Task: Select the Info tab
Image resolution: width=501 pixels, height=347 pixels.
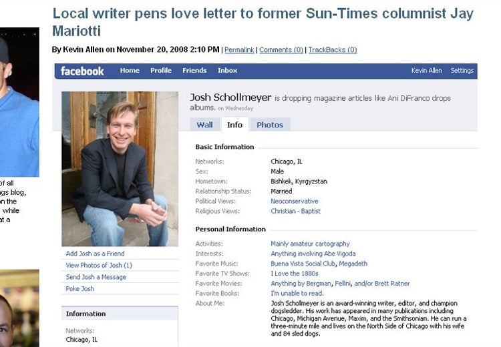Action: [x=235, y=125]
